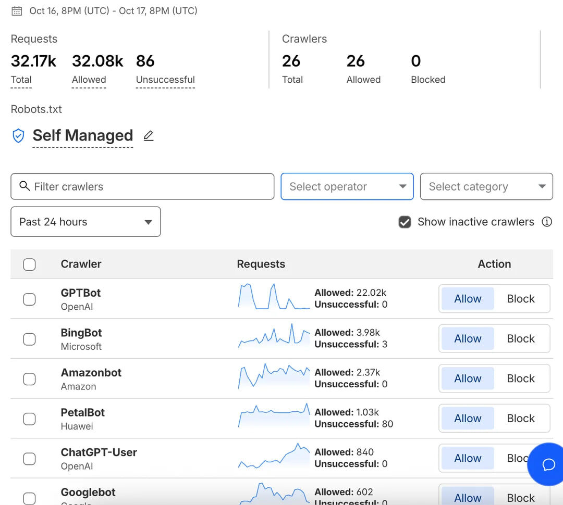The image size is (563, 505).
Task: Click the info icon next to Show inactive crawlers
Action: 546,222
